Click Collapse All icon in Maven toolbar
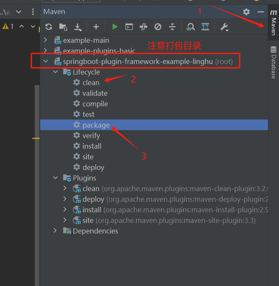Screen dimensions: 279x286 tap(172, 27)
